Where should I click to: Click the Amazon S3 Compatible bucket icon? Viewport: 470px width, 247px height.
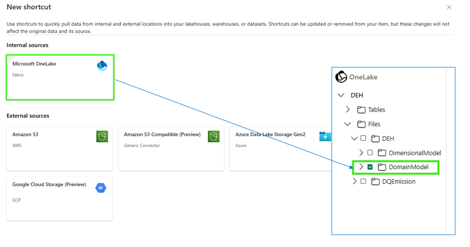[x=214, y=136]
